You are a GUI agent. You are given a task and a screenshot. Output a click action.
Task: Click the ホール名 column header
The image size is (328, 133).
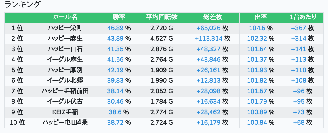pos(65,17)
